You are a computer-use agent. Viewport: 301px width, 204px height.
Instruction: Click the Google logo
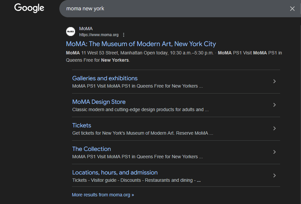click(29, 8)
